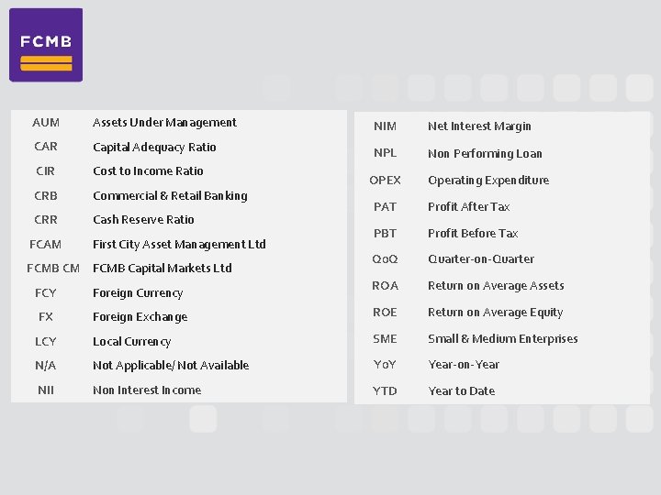
Task: Select the Assets Under Management text
Action: pos(164,123)
